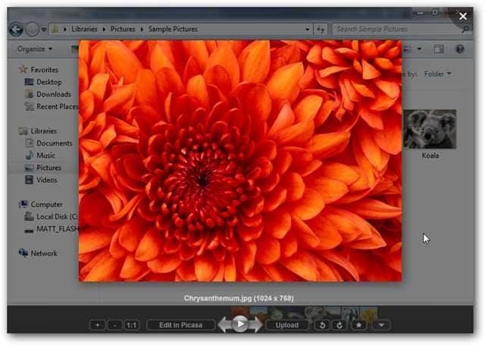Open the more options dropdown arrow
This screenshot has height=345, width=485.
pyautogui.click(x=382, y=325)
